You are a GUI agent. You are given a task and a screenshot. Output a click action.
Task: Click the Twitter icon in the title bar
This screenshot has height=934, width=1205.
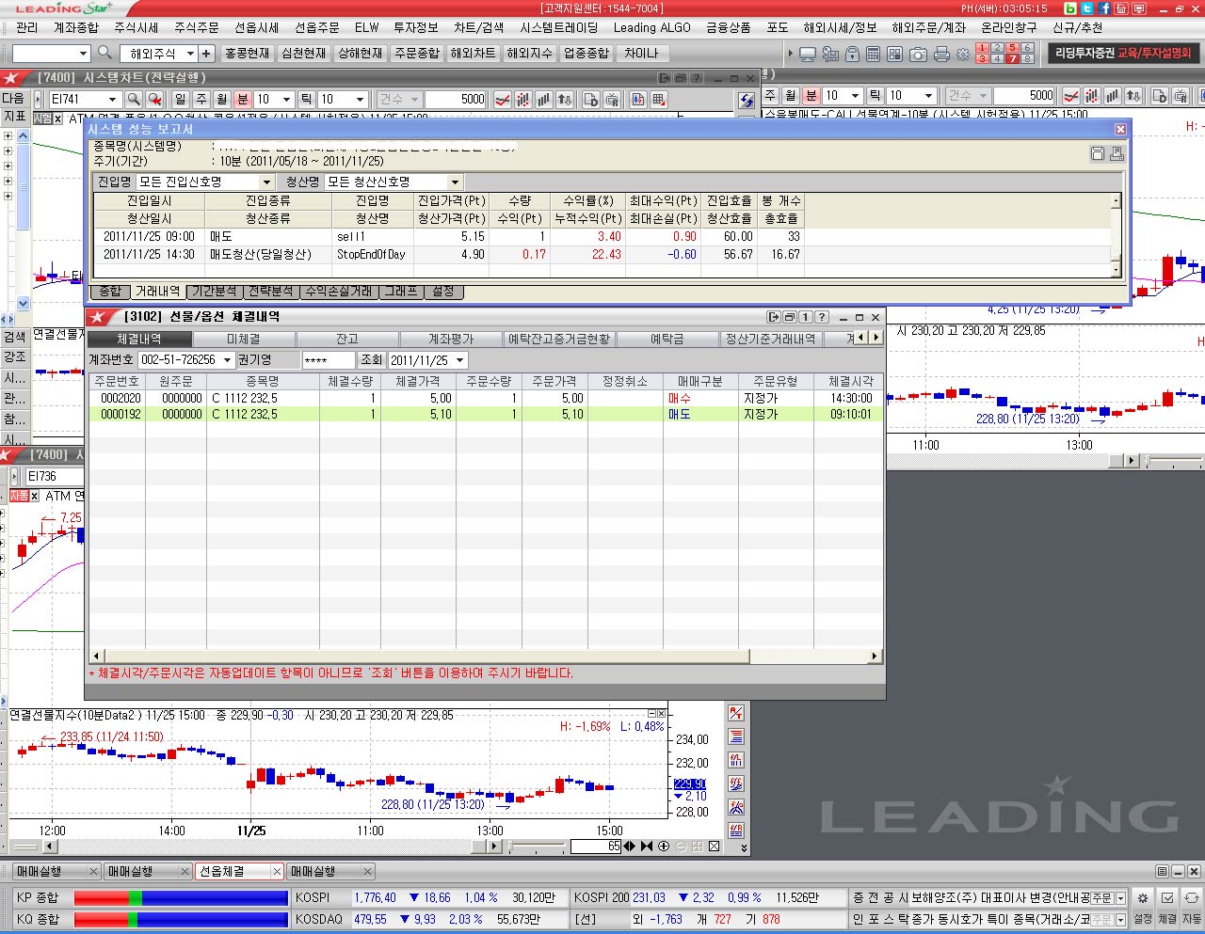pos(1086,8)
